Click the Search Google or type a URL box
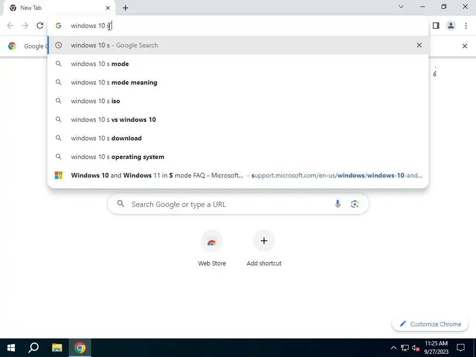Screen dimensions: 476x357 [x=238, y=204]
